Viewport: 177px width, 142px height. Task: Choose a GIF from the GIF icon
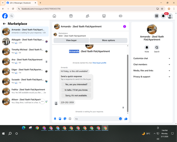(70, 119)
